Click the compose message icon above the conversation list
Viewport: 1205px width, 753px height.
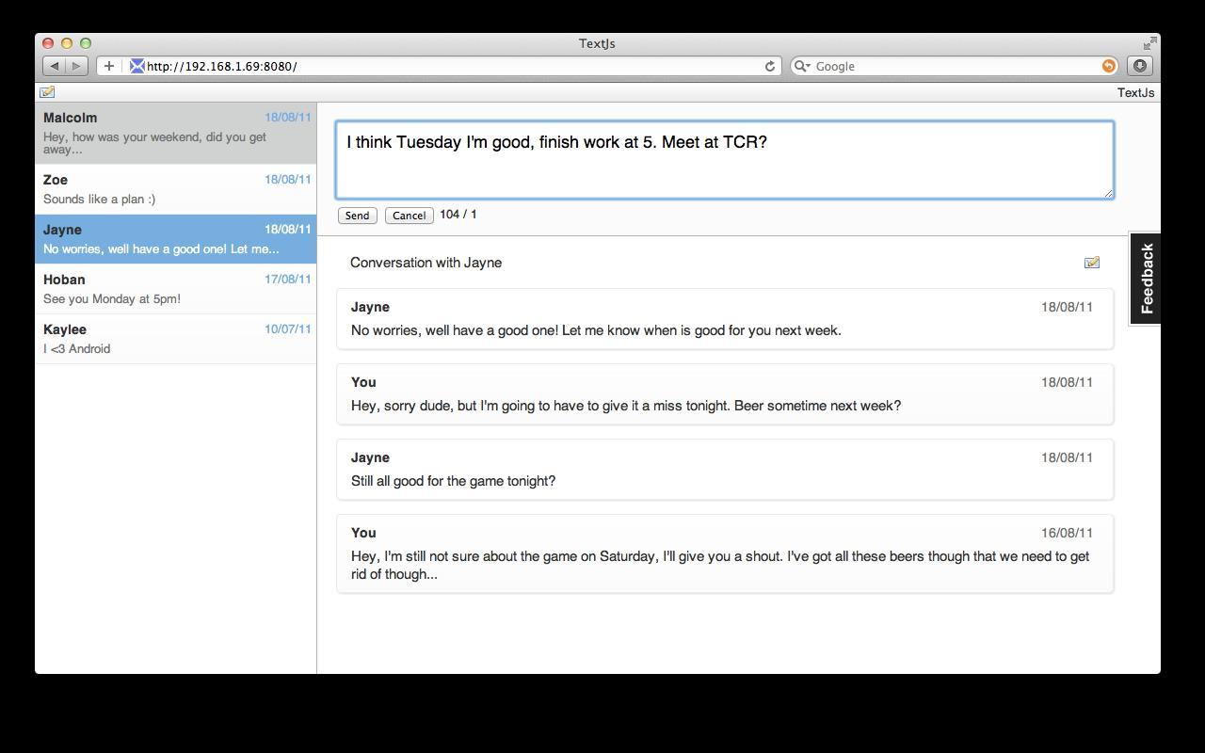47,91
